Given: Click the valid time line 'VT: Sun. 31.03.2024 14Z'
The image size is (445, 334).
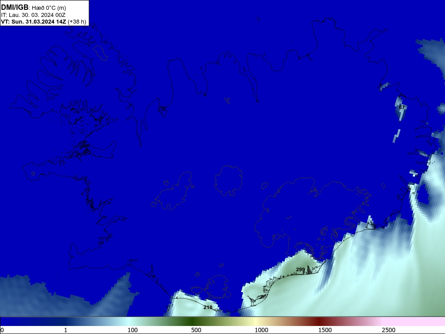Looking at the screenshot, I should pos(33,22).
